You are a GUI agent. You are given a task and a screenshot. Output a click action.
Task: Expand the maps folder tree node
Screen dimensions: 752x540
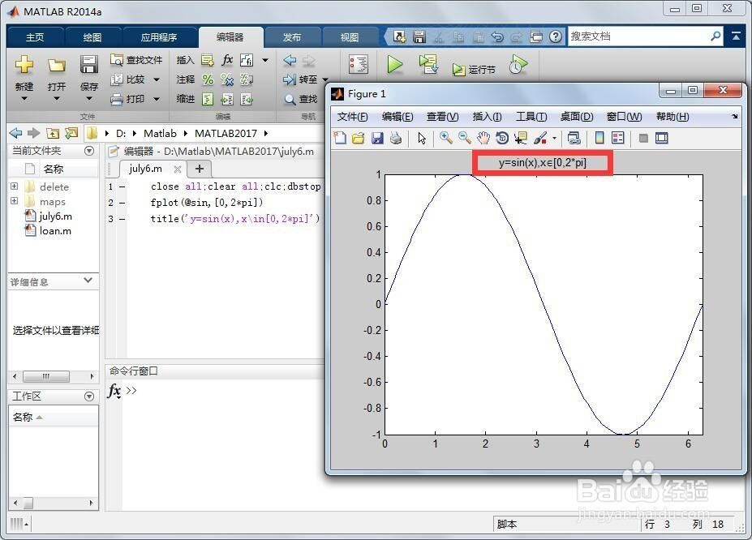point(15,201)
